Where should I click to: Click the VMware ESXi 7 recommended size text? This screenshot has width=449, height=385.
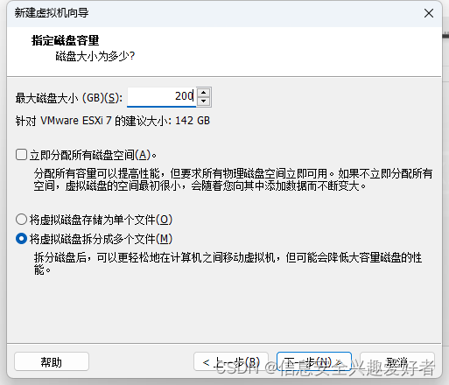113,121
